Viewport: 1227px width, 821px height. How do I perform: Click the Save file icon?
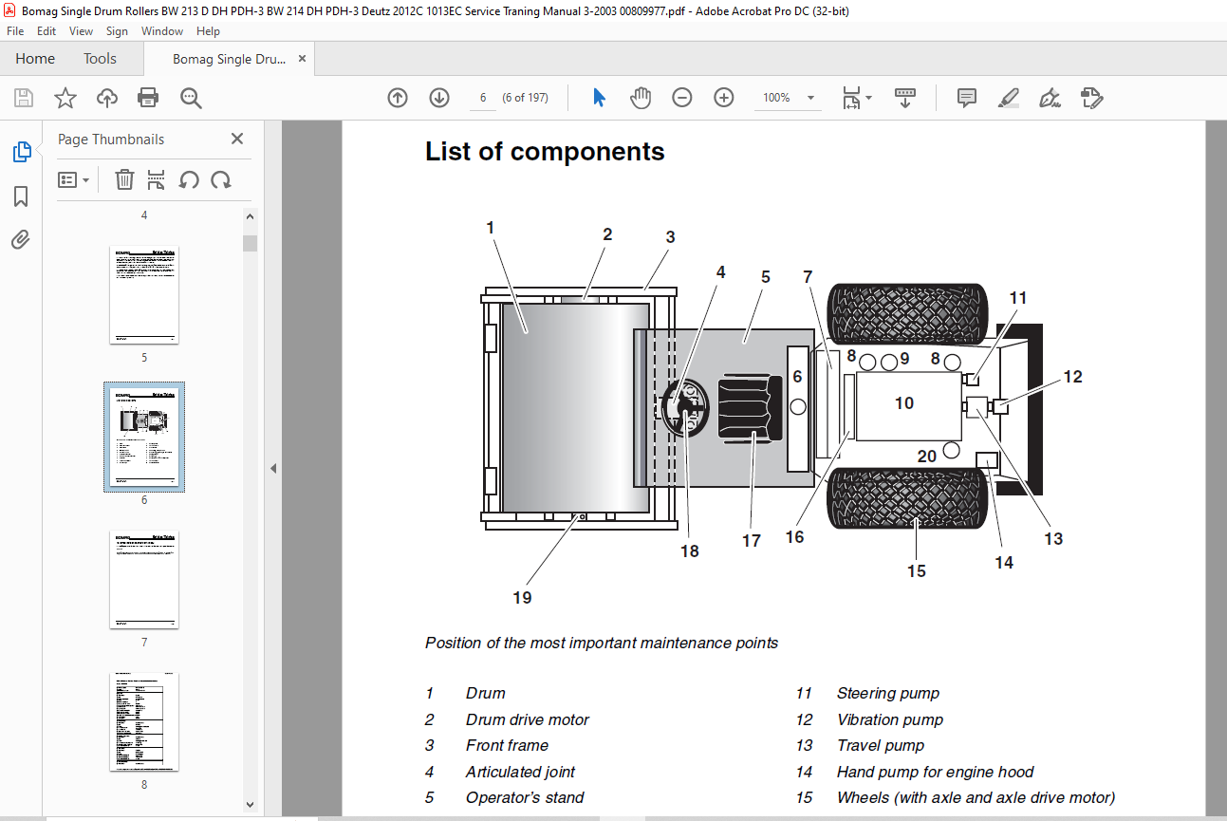pyautogui.click(x=24, y=98)
